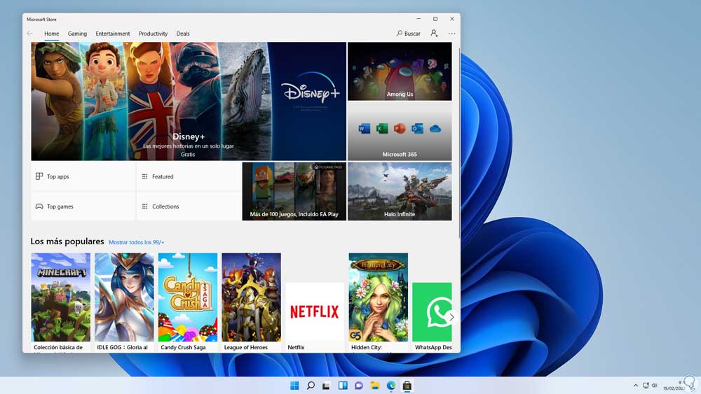This screenshot has width=701, height=394.
Task: Open Featured
Action: (189, 176)
